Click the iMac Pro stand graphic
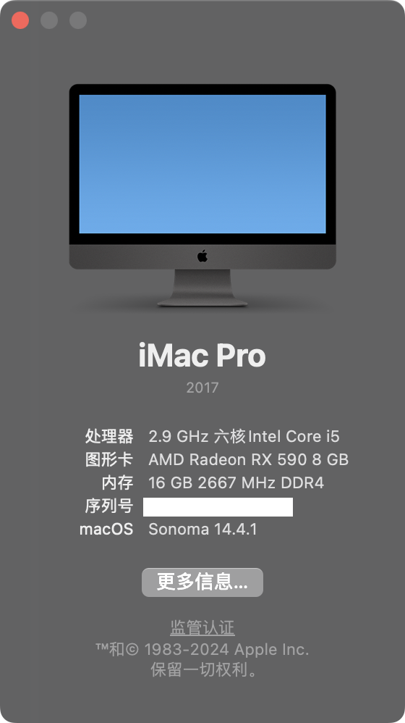The height and width of the screenshot is (723, 405). [x=202, y=288]
